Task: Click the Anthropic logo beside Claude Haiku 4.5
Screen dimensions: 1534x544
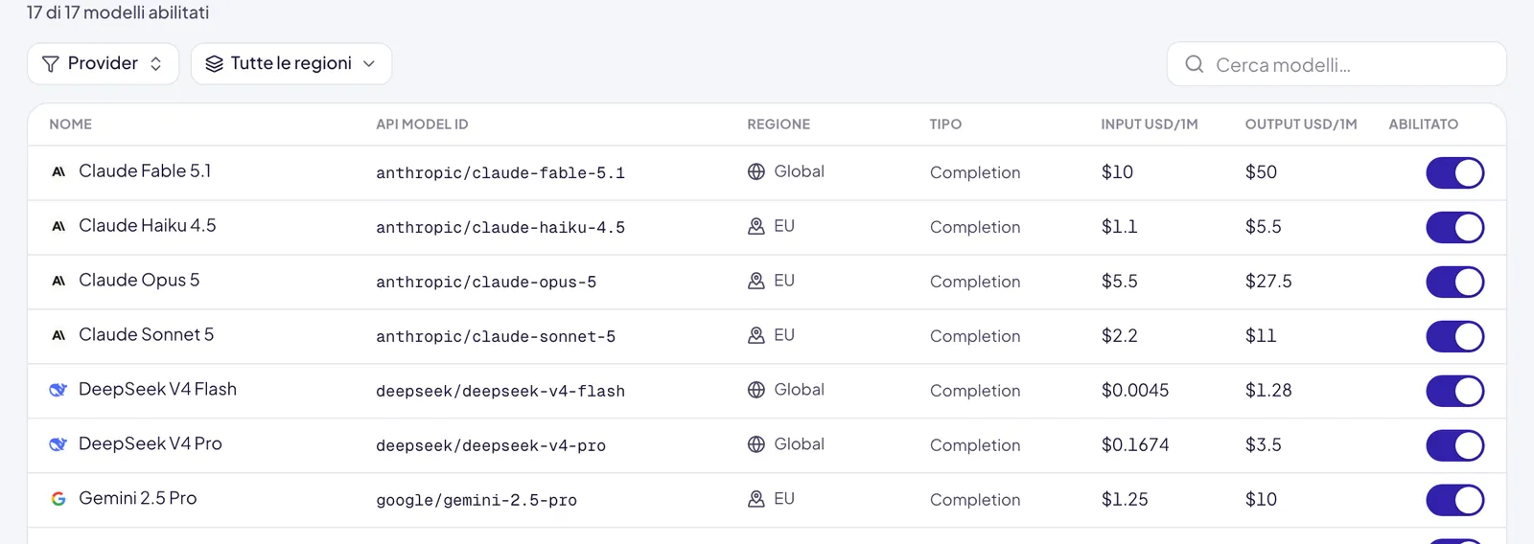Action: click(58, 226)
